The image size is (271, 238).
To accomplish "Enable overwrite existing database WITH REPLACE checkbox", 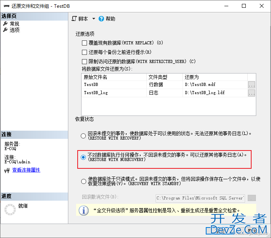I will click(x=84, y=43).
